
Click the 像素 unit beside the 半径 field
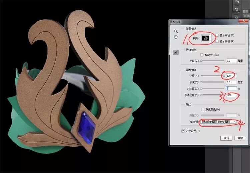240,61
